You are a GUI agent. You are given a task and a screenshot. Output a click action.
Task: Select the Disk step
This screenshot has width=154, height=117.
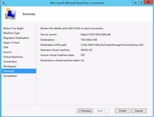click(6, 47)
